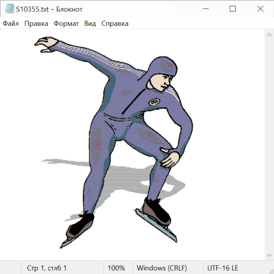Viewport: 274px width, 274px height.
Task: Click the UTF-16 LE encoding indicator
Action: (223, 268)
